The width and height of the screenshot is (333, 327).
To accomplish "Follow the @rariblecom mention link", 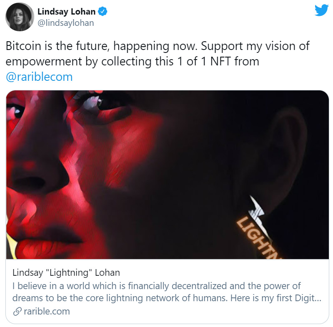I will pyautogui.click(x=39, y=77).
